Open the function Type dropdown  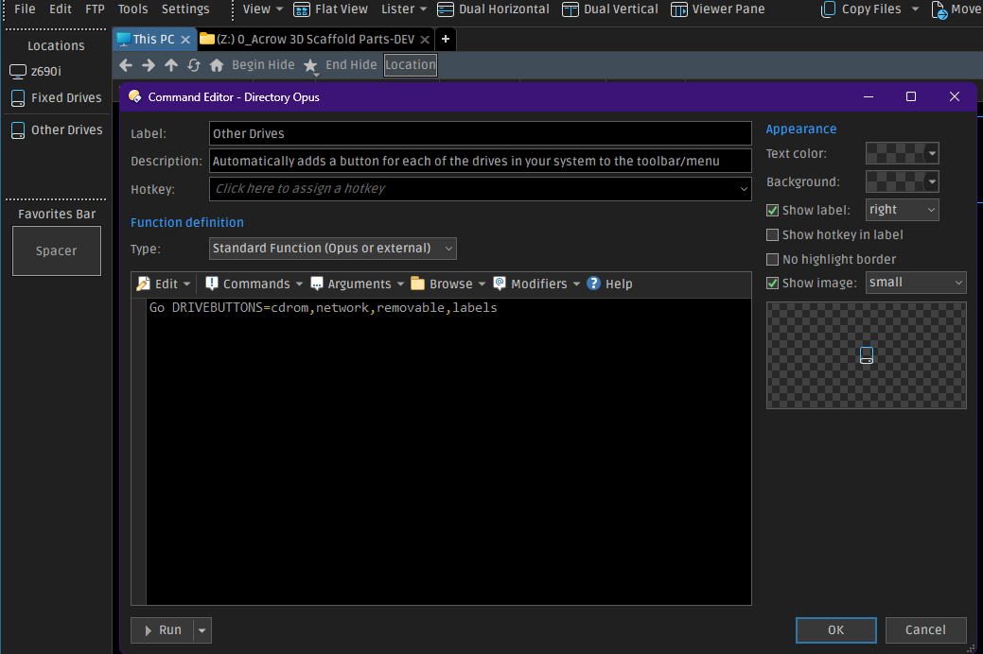click(x=332, y=249)
